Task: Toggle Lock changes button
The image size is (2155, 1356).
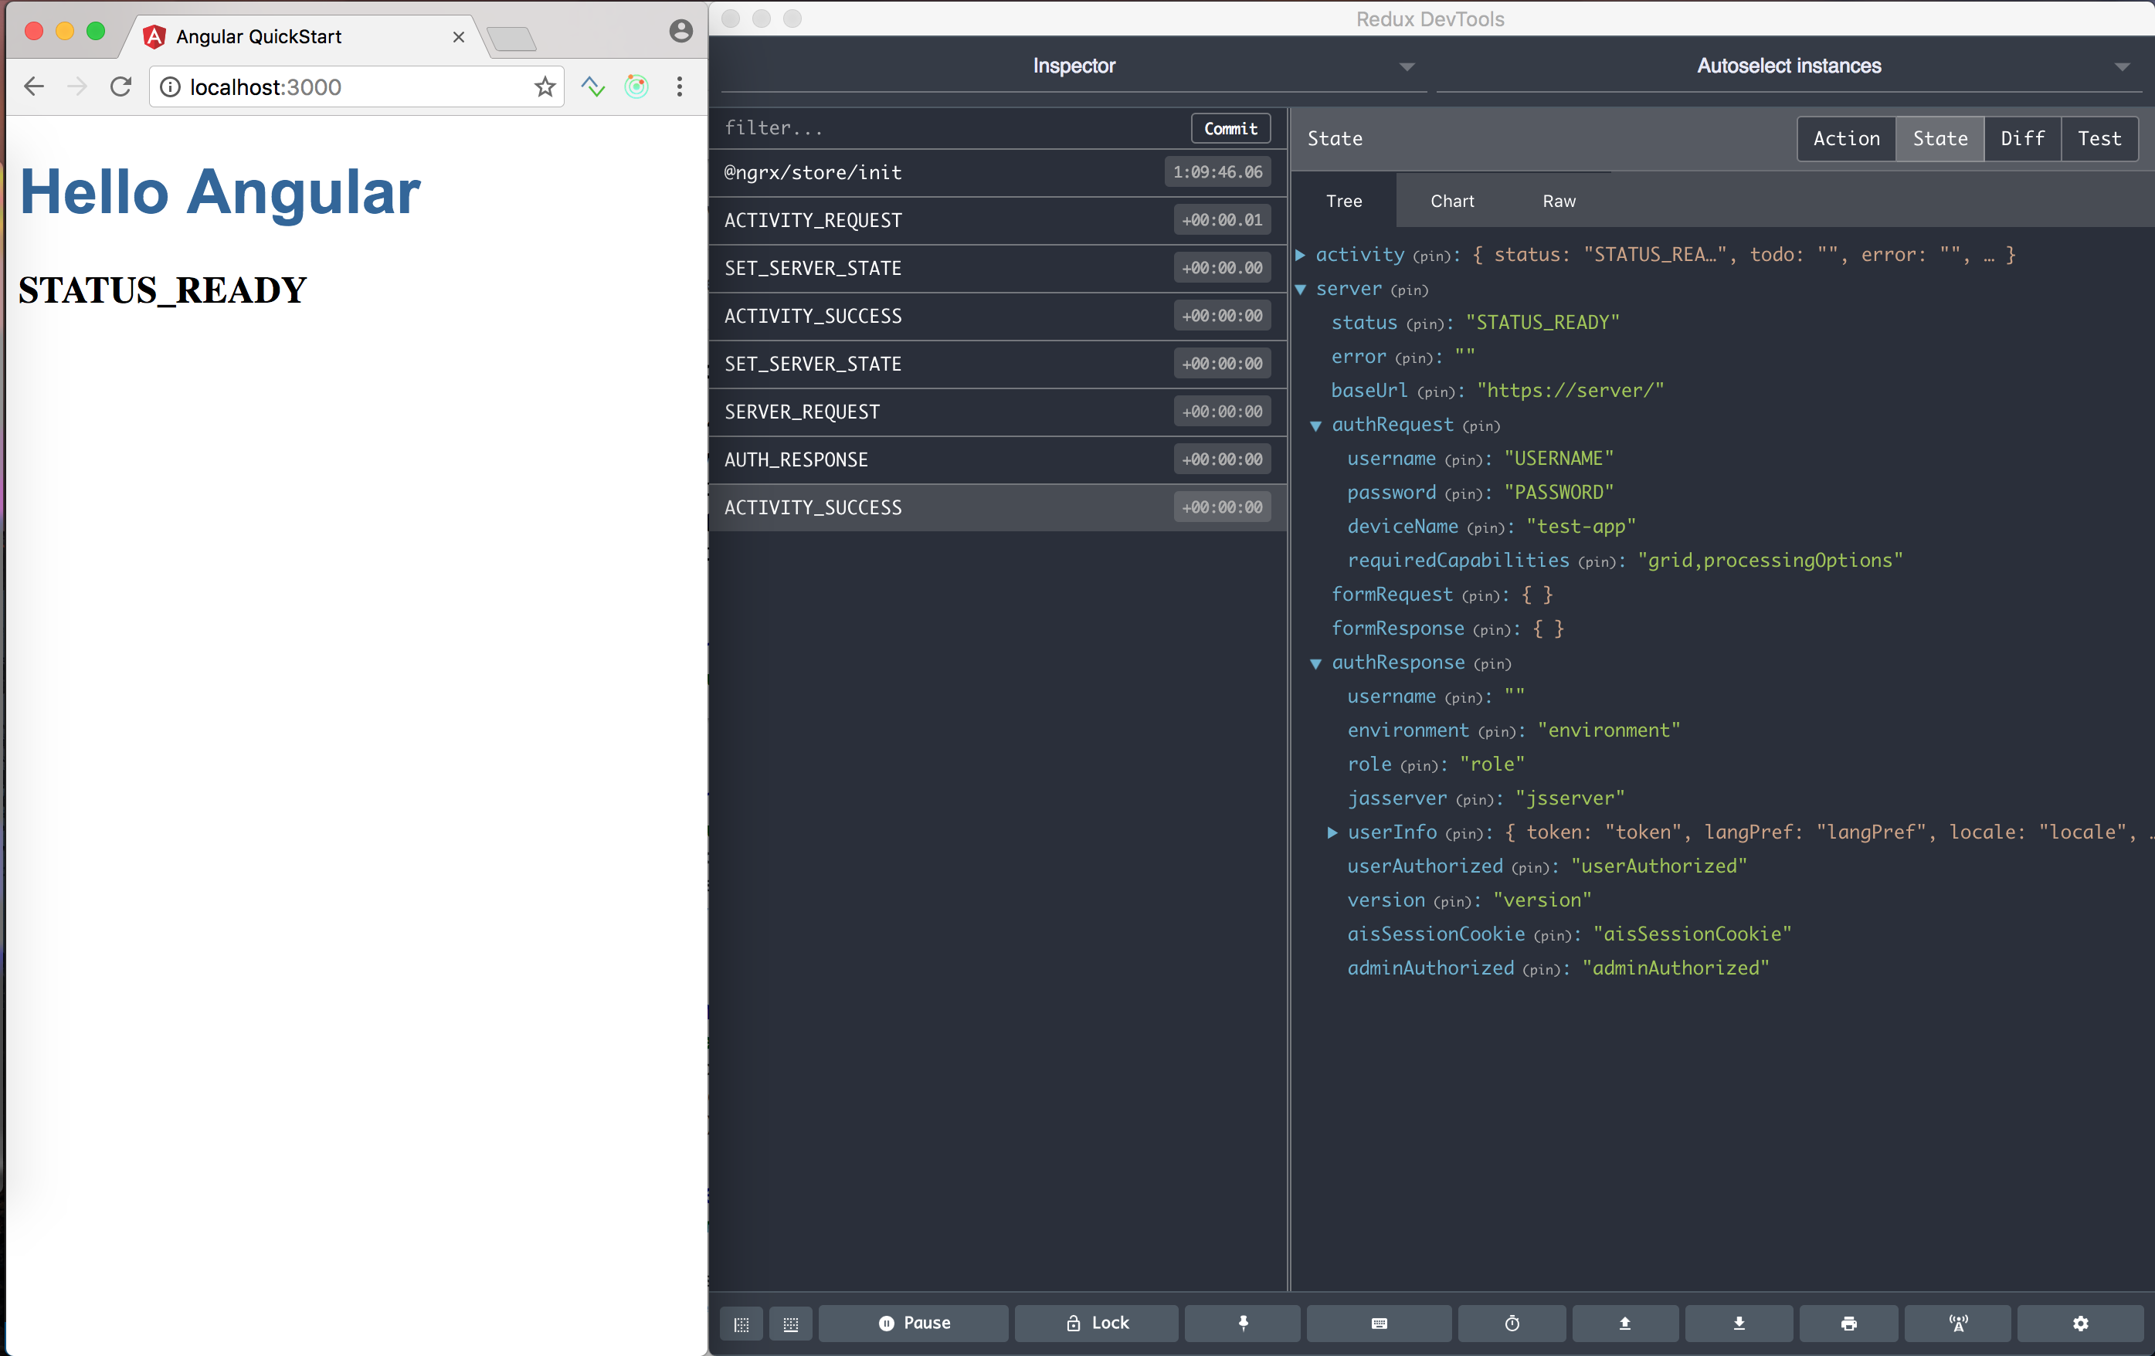Action: [1096, 1323]
